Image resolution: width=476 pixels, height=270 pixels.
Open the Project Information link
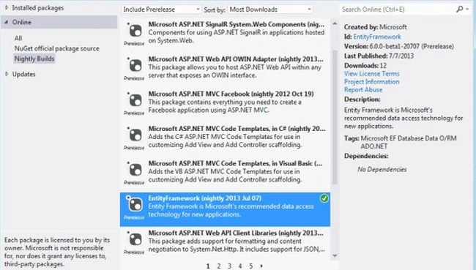click(371, 82)
